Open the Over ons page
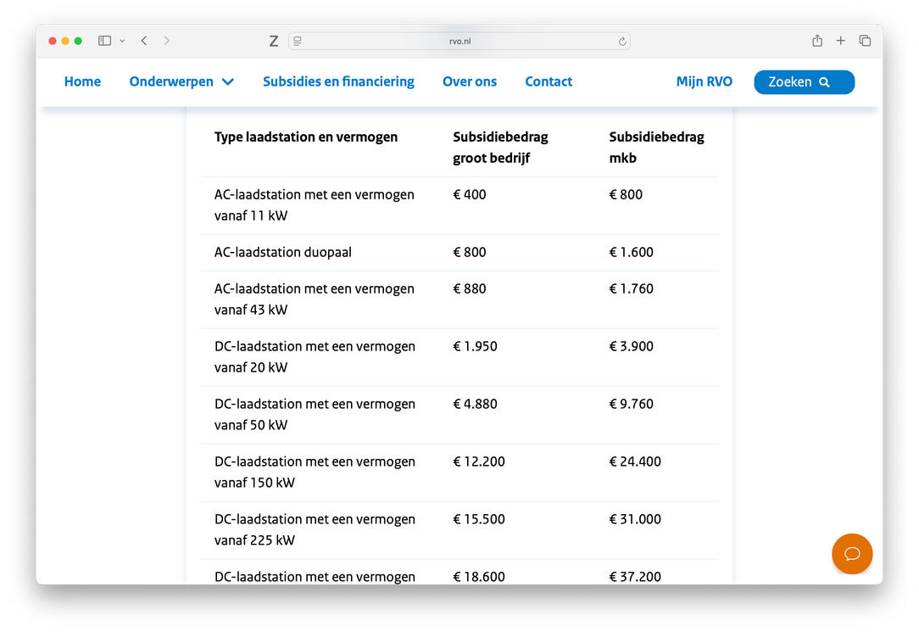Viewport: 919px width, 632px height. (470, 81)
